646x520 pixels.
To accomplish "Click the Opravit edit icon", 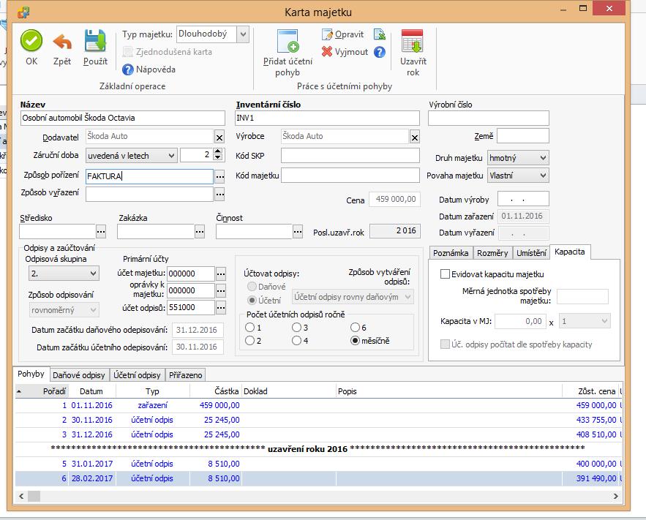I will [327, 34].
